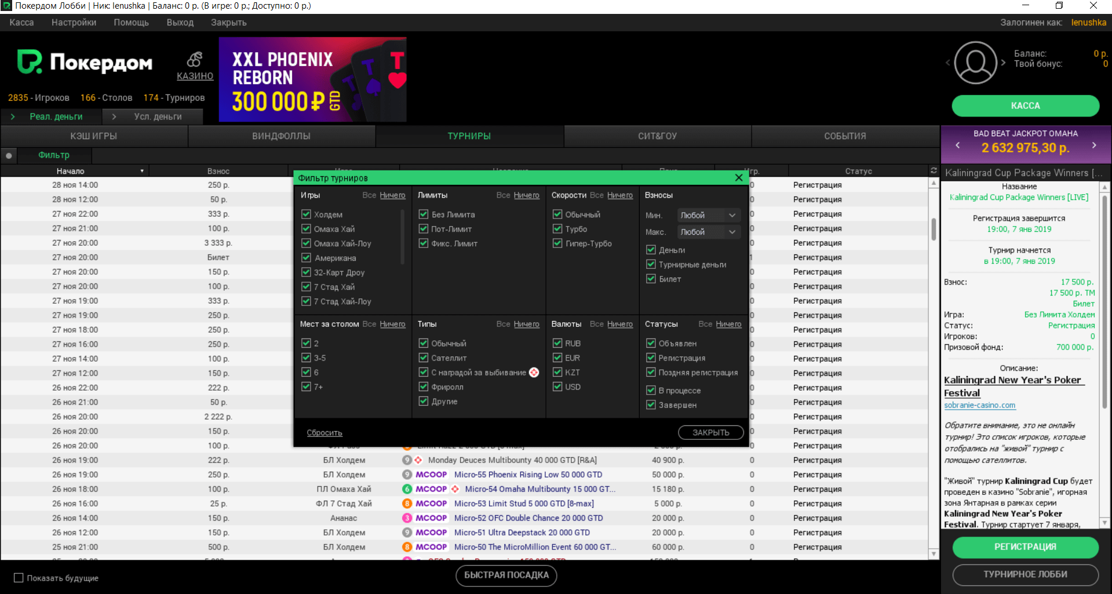The height and width of the screenshot is (594, 1112).
Task: Click the 8-max seat icon on Micro-53 row
Action: pyautogui.click(x=407, y=504)
